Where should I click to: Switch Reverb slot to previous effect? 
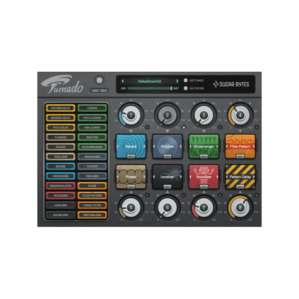pos(118,147)
